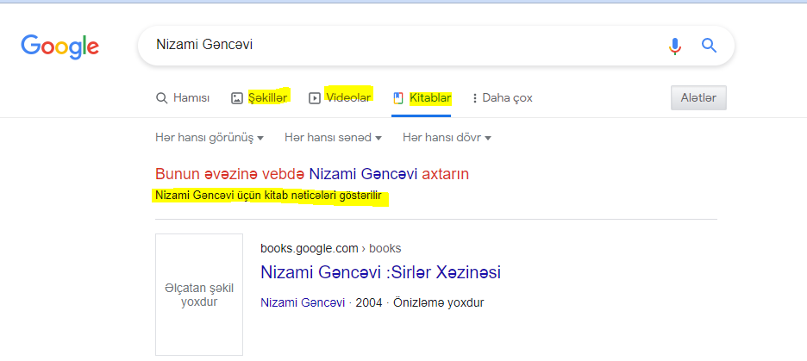This screenshot has width=807, height=361.
Task: Expand the Hər hansı sənəd dropdown
Action: 335,138
